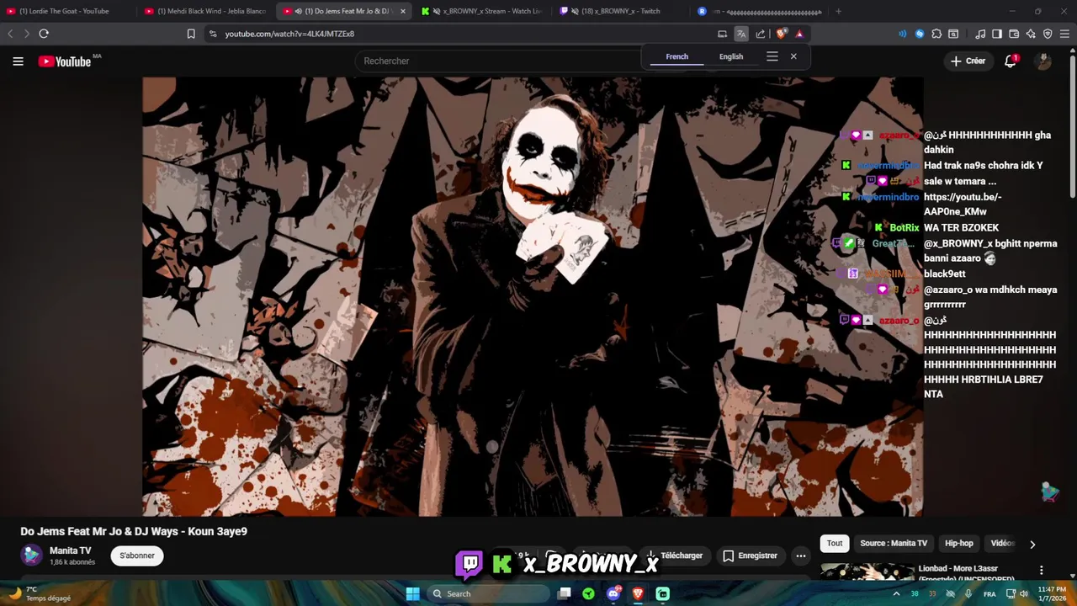Click the Créer button

pos(968,61)
